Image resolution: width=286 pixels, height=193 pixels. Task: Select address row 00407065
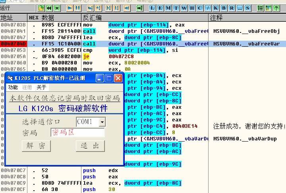click(14, 69)
